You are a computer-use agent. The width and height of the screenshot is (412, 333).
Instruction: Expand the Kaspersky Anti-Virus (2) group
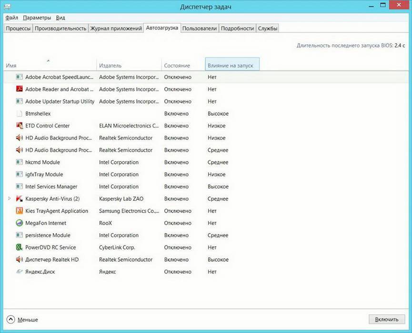(x=10, y=199)
